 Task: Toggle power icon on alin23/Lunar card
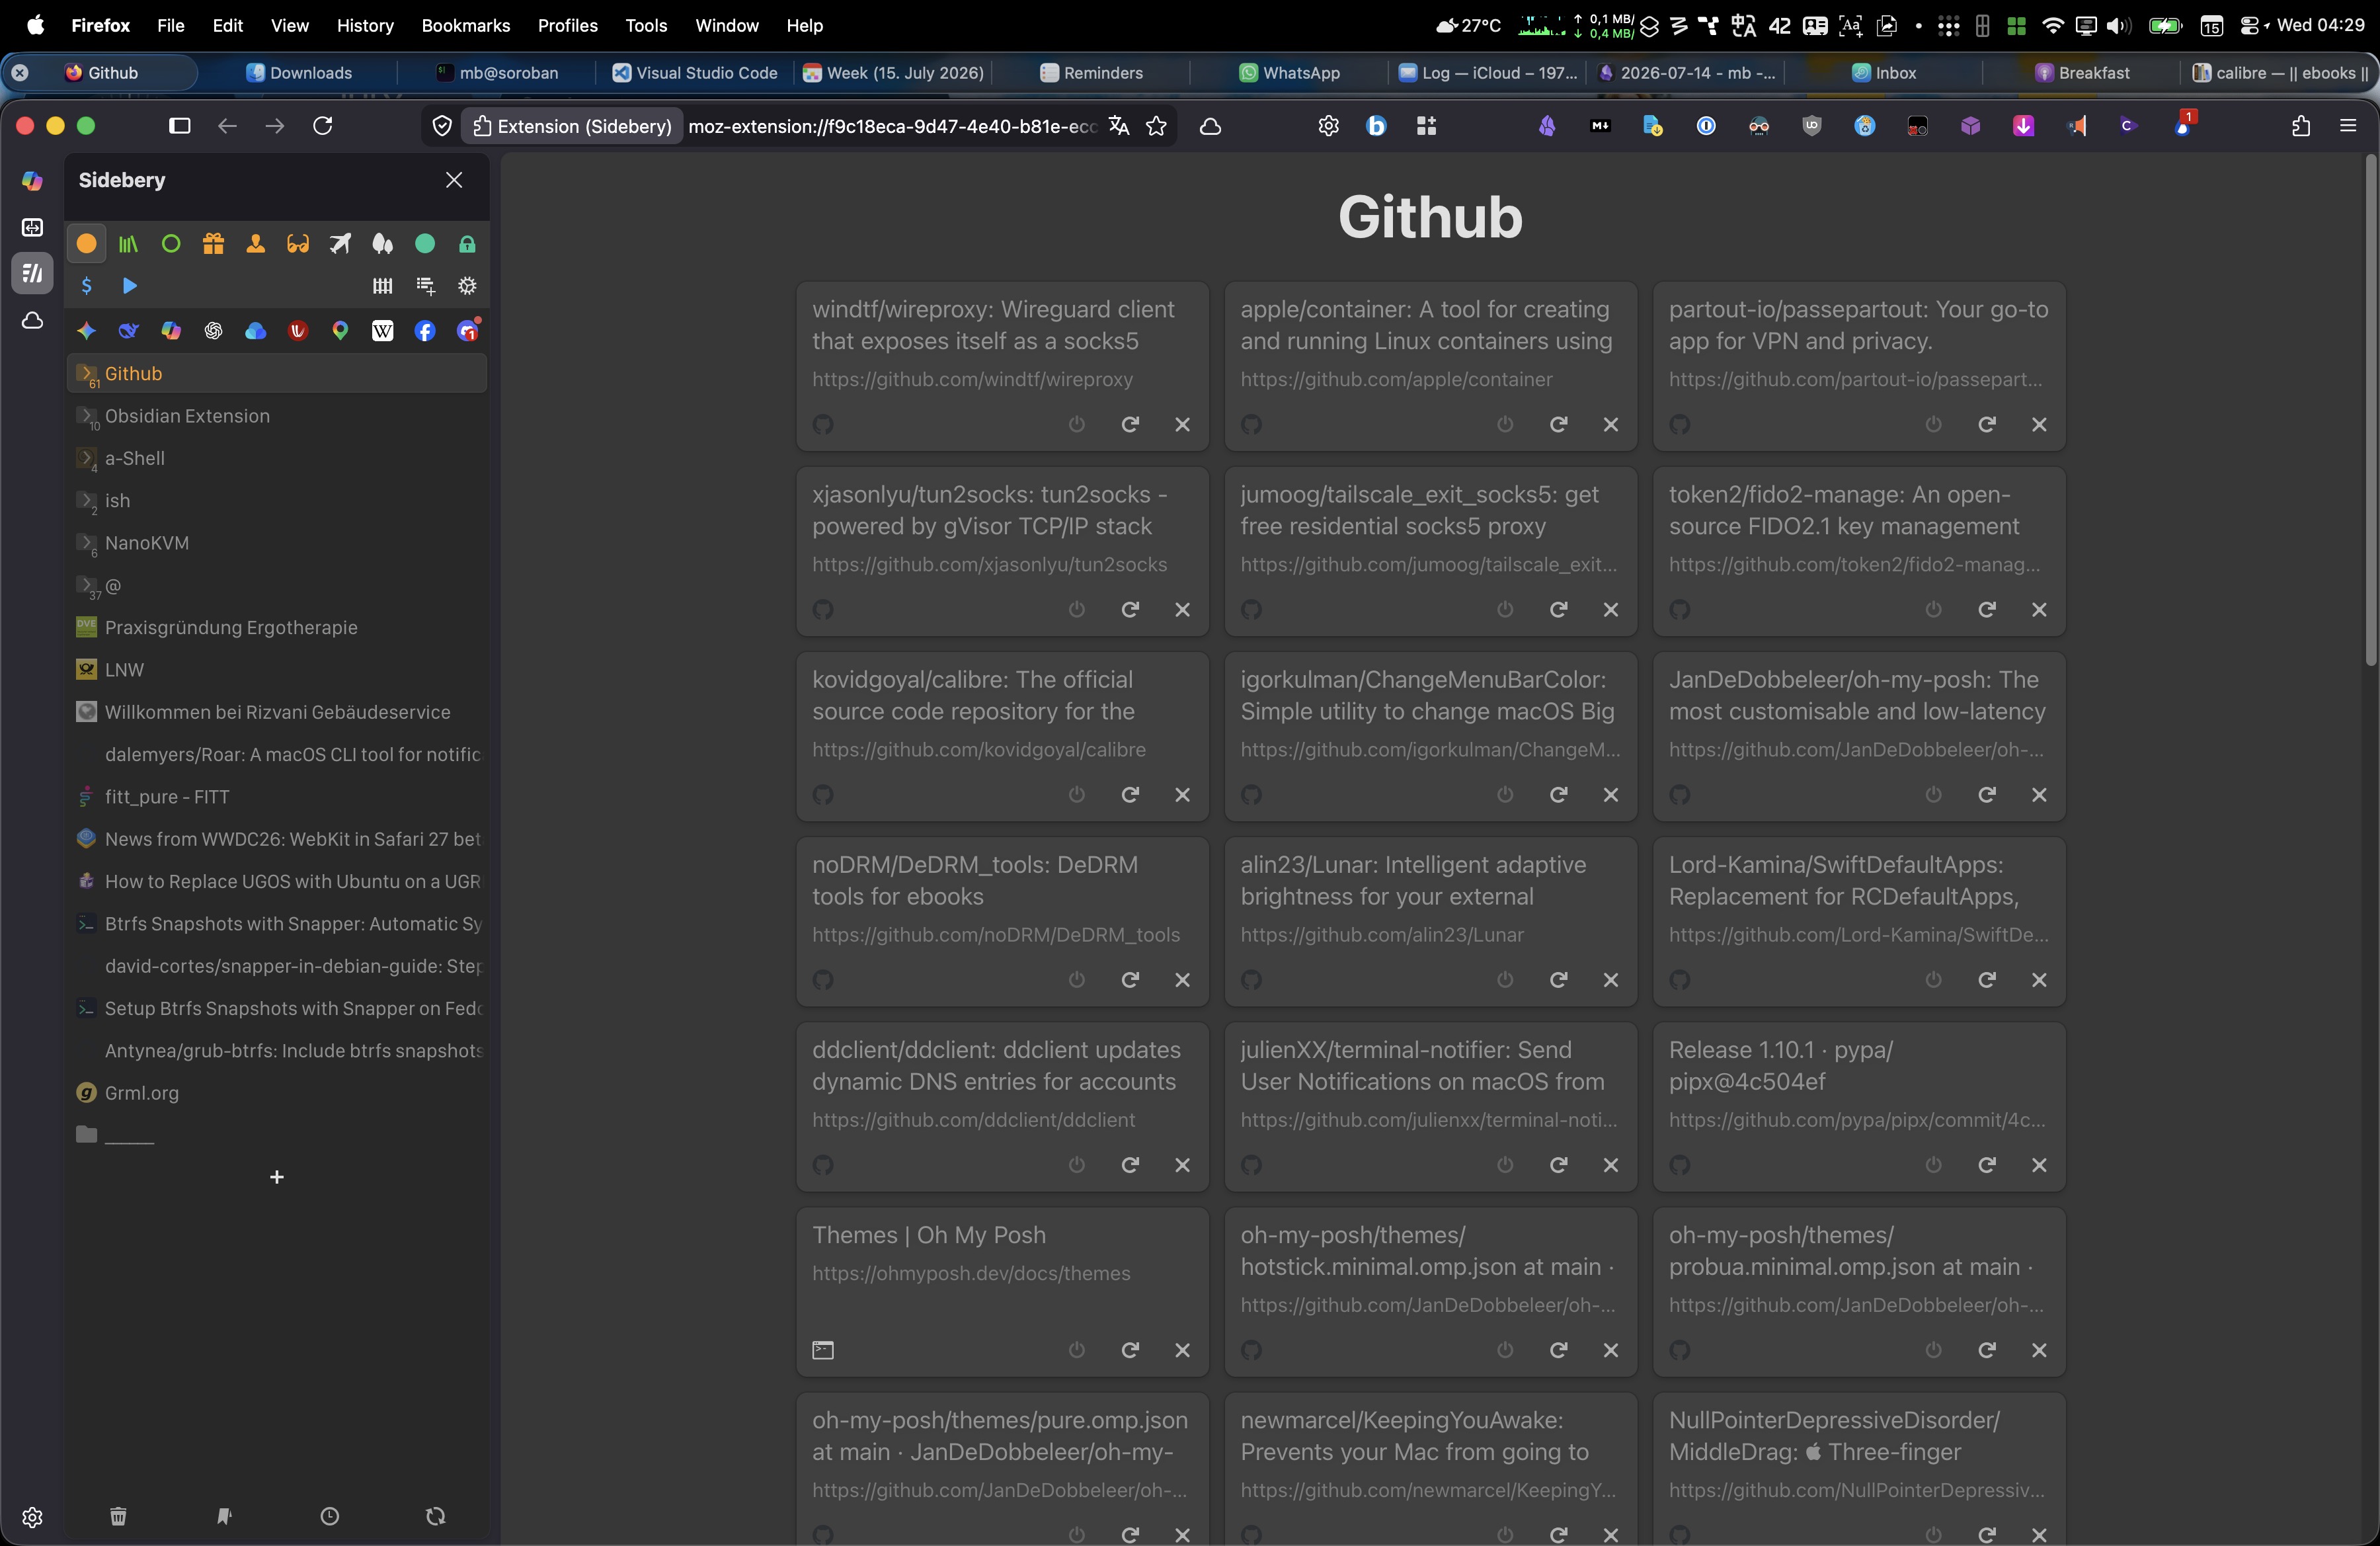click(1505, 980)
